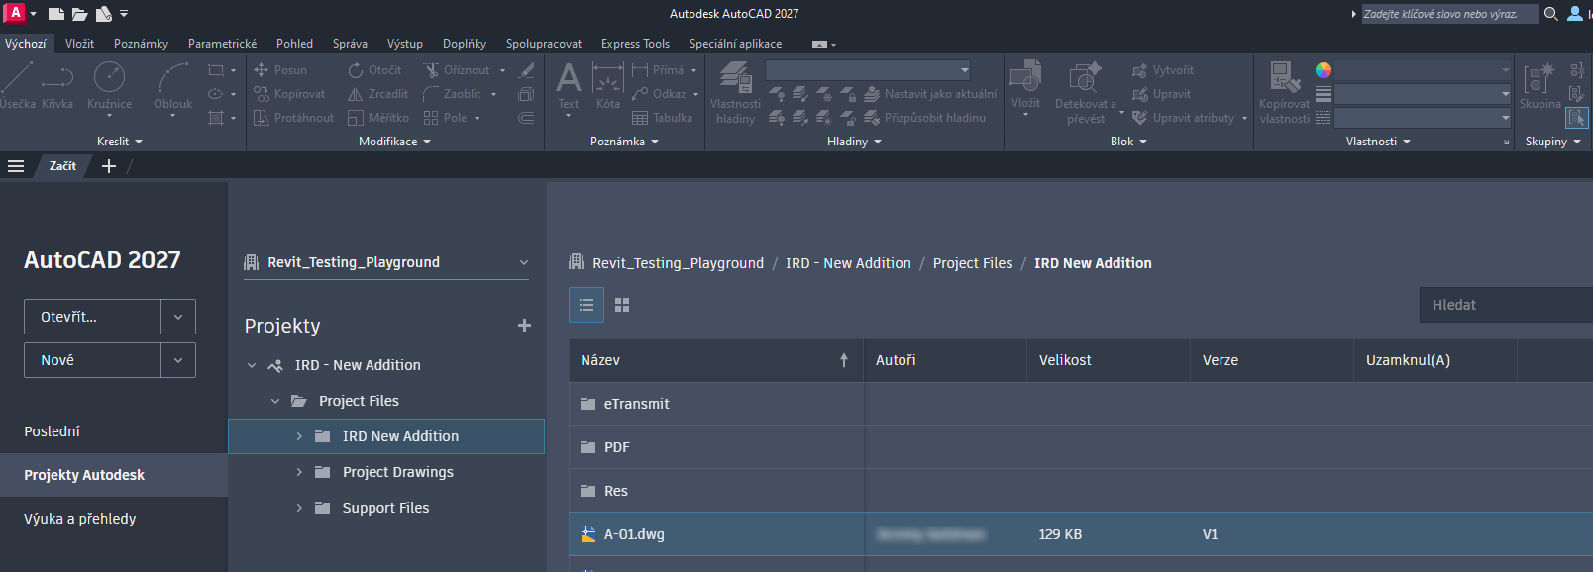Image resolution: width=1593 pixels, height=572 pixels.
Task: Open the Pohled ribbon tab
Action: click(294, 44)
